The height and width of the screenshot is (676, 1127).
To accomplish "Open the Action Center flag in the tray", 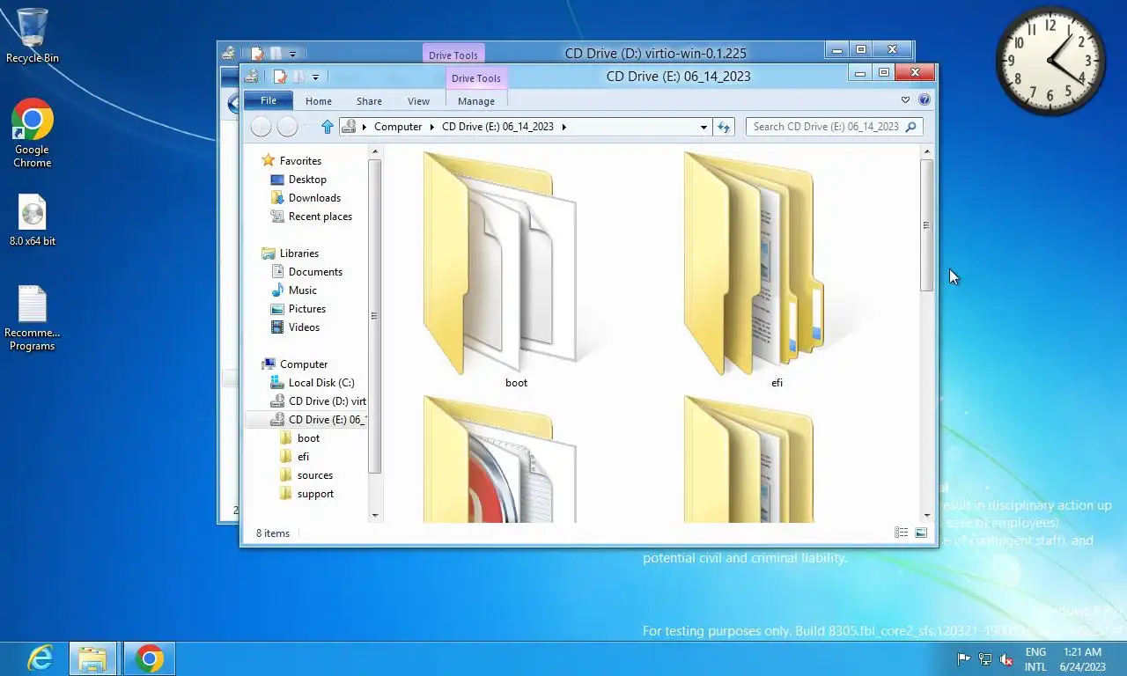I will (964, 659).
